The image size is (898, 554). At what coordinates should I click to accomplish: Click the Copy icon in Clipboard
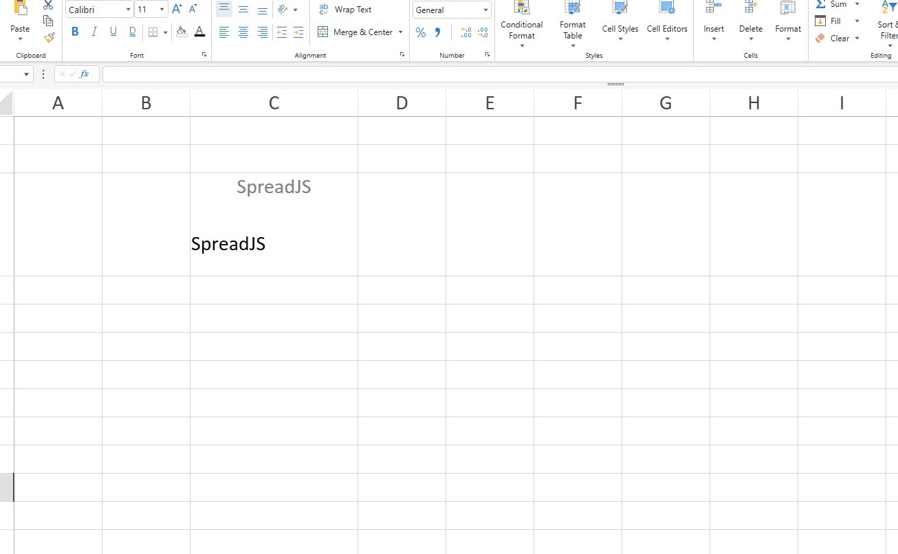tap(48, 21)
